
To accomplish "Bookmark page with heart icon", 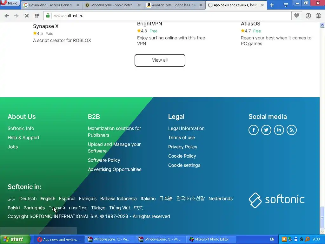I will click(x=297, y=16).
